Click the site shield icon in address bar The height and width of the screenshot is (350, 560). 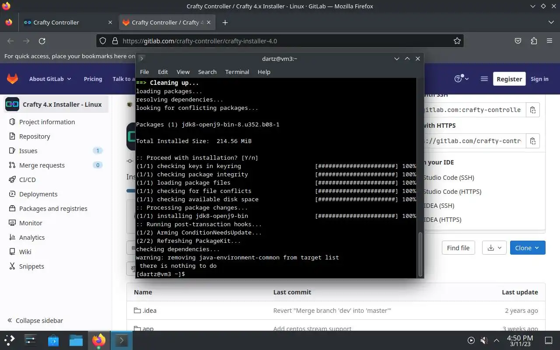click(x=103, y=41)
